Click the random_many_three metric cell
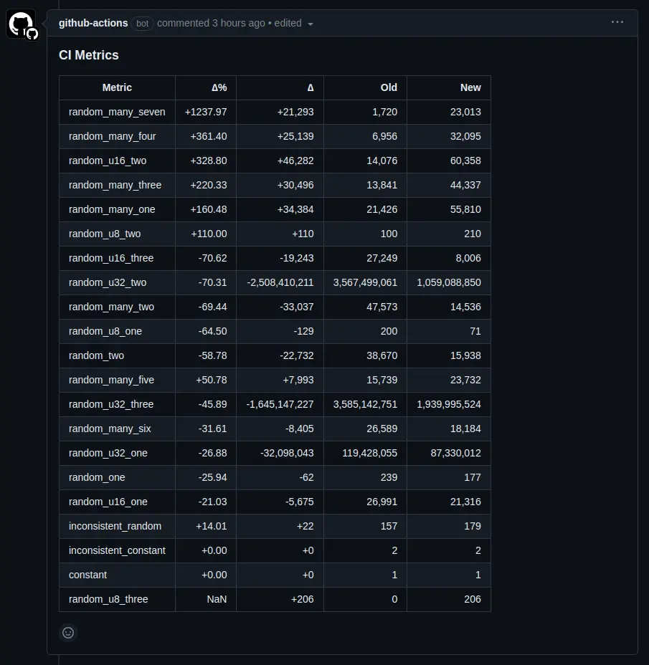This screenshot has height=665, width=649. pyautogui.click(x=117, y=185)
